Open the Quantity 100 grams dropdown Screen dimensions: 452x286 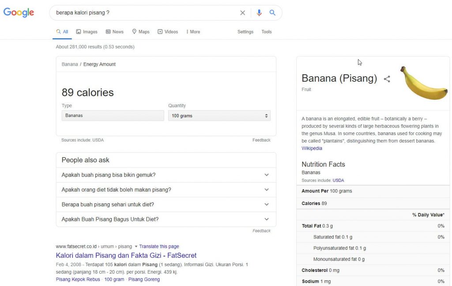point(219,116)
